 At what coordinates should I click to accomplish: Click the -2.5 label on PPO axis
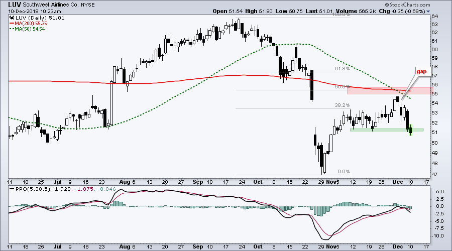coord(438,214)
